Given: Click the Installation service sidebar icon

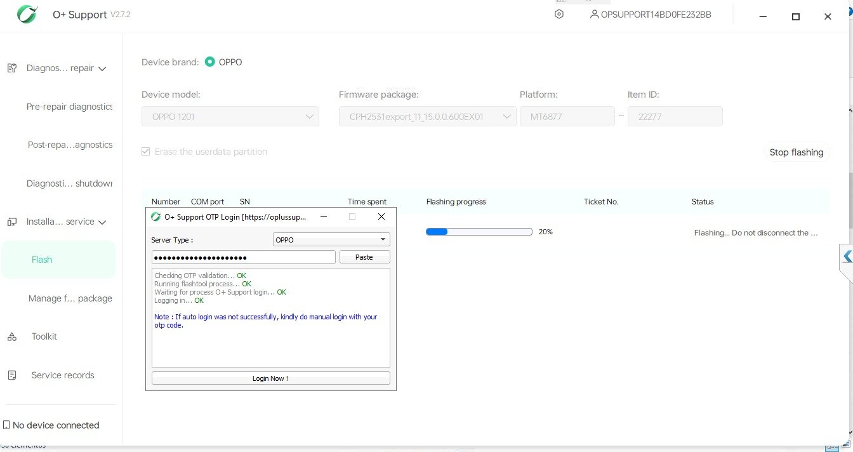Looking at the screenshot, I should click(x=12, y=222).
